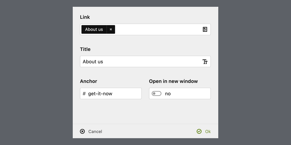Click the Title field label
The width and height of the screenshot is (291, 145).
click(85, 49)
